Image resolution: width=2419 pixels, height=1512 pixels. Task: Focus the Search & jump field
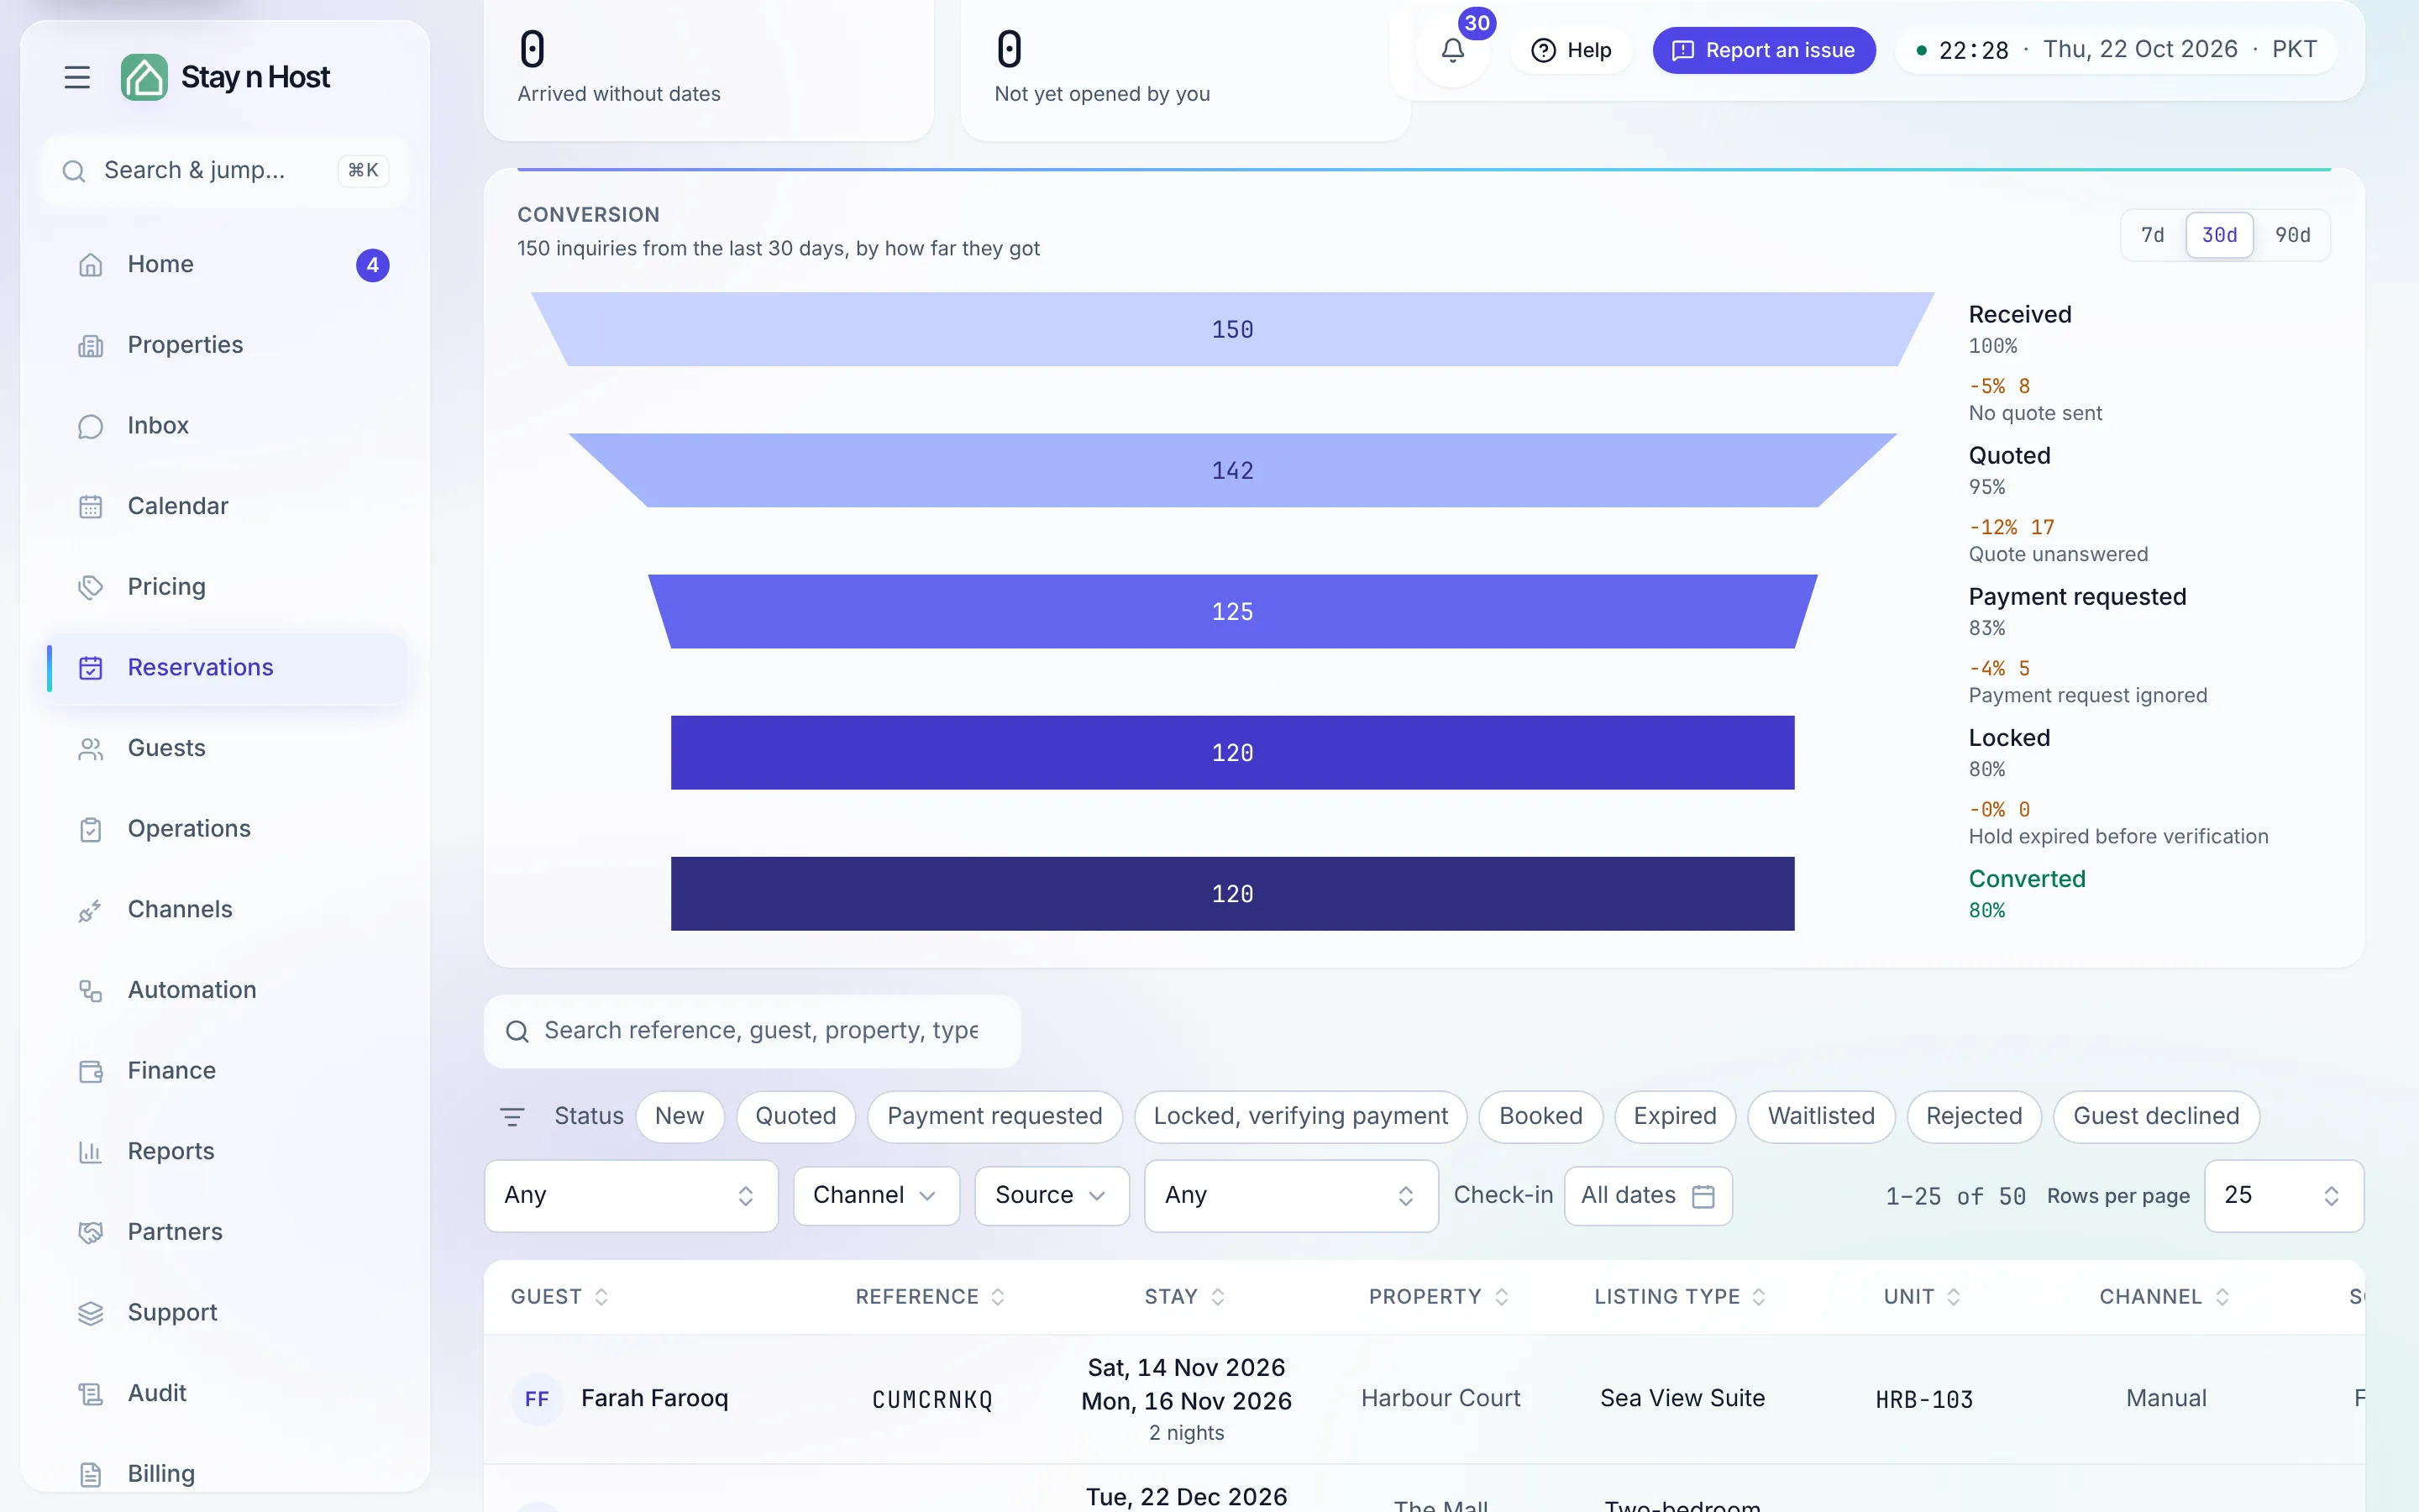point(225,171)
